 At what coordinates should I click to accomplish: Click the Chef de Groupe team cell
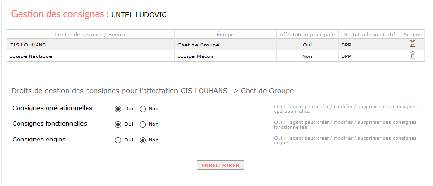(x=225, y=45)
